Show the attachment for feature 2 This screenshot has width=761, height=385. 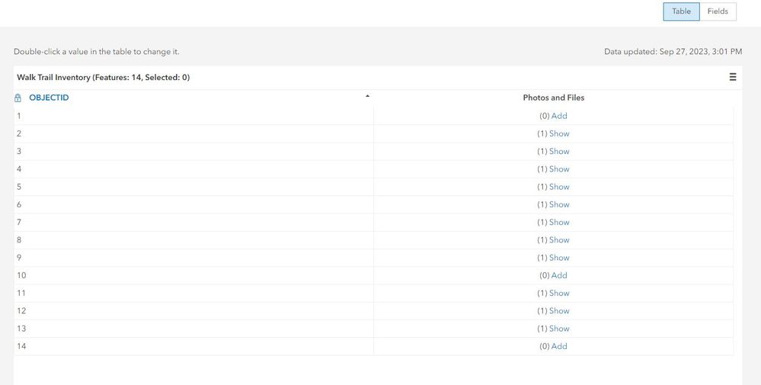point(559,133)
